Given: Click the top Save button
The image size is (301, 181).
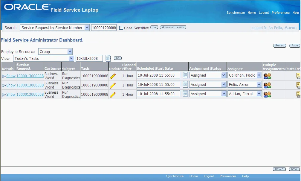Looking at the screenshot, I should [x=294, y=45].
